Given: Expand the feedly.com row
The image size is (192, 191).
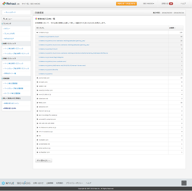Looking at the screenshot, I should click(37, 103).
